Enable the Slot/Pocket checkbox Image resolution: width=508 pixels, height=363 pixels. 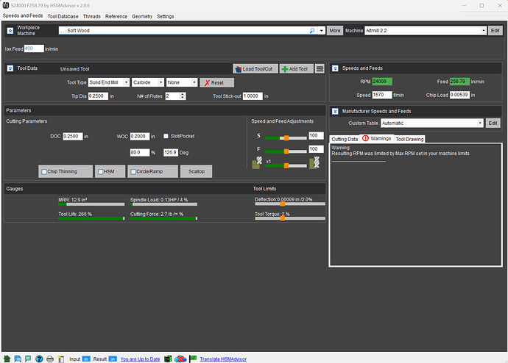[x=166, y=136]
